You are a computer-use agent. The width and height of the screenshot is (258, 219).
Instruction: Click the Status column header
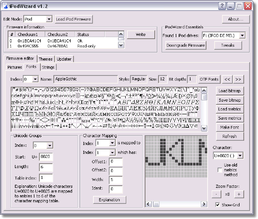coord(90,34)
